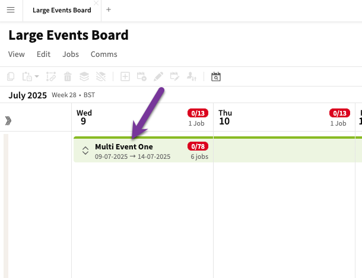The width and height of the screenshot is (362, 278).
Task: Open the paste options dropdown arrow
Action: click(37, 76)
